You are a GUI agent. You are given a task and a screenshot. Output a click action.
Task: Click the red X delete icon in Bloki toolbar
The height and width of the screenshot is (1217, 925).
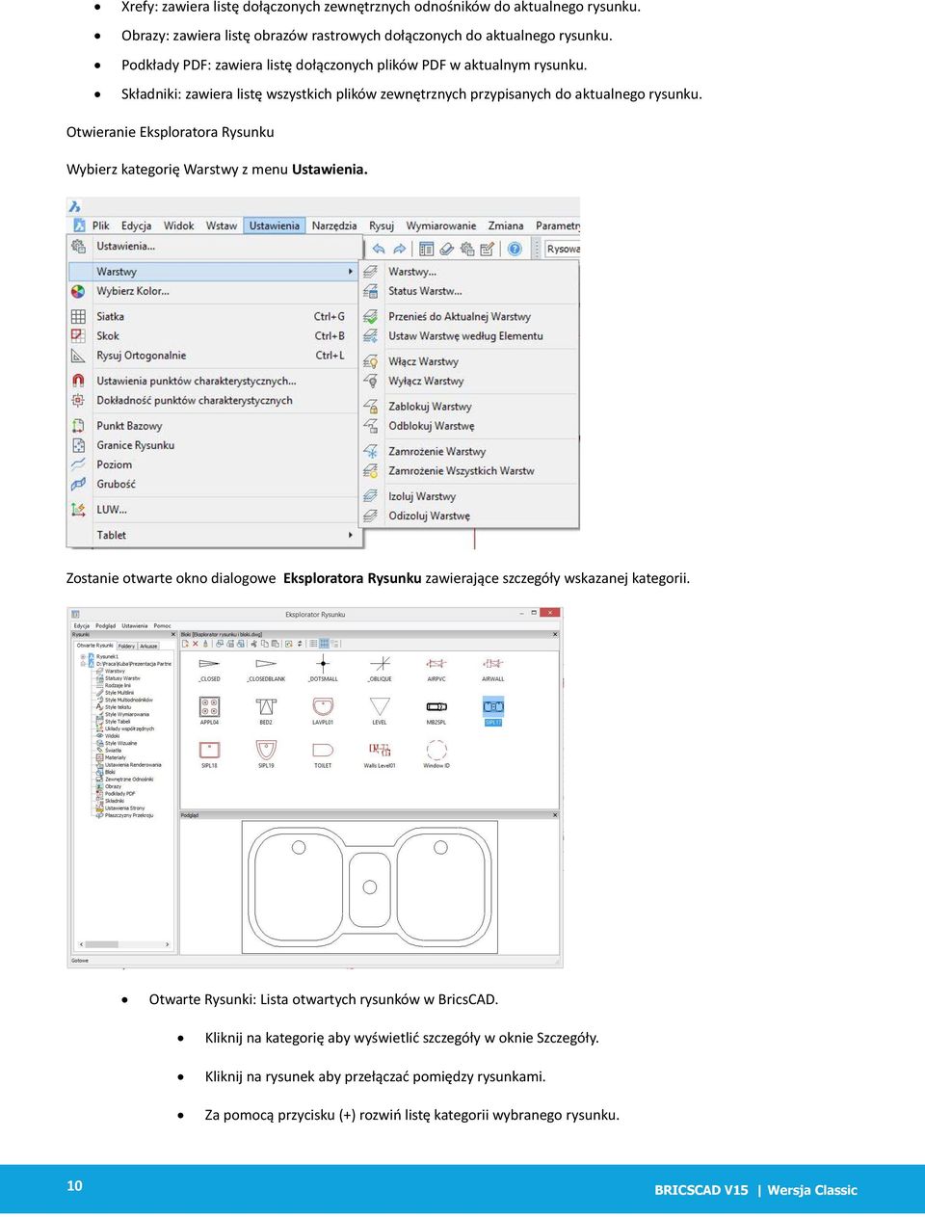pos(196,644)
